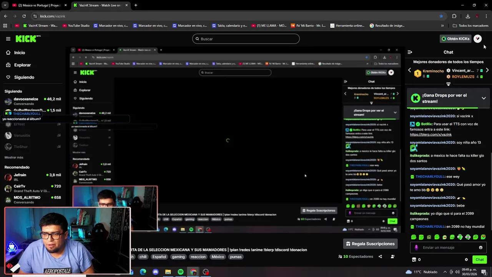The height and width of the screenshot is (277, 492).
Task: Click the purple microphone TTS icon
Action: (x=416, y=247)
